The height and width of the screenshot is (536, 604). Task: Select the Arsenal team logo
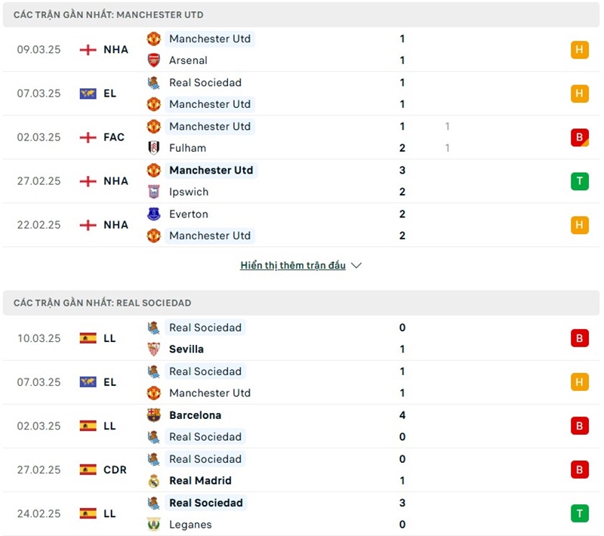click(x=153, y=60)
